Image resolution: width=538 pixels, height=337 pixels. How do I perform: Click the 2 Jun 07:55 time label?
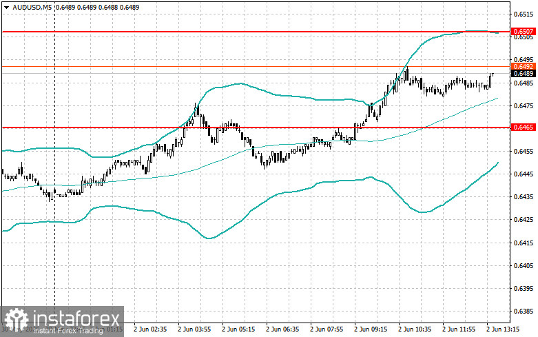(x=327, y=329)
